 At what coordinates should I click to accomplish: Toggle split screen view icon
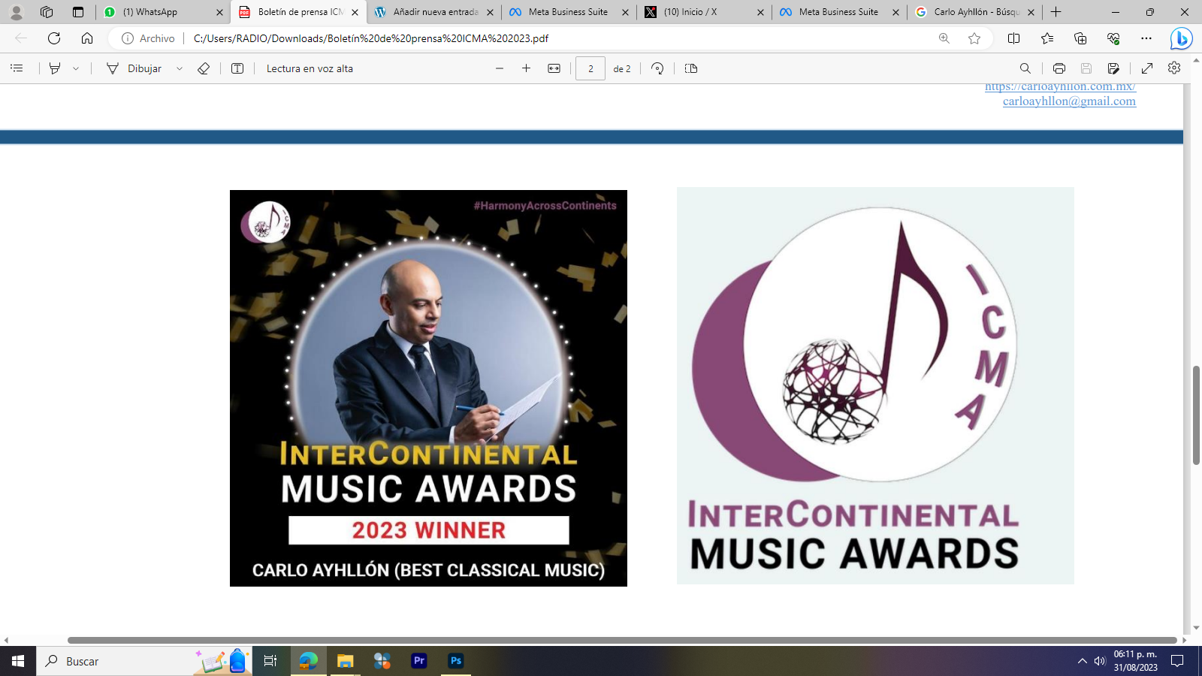point(1013,38)
